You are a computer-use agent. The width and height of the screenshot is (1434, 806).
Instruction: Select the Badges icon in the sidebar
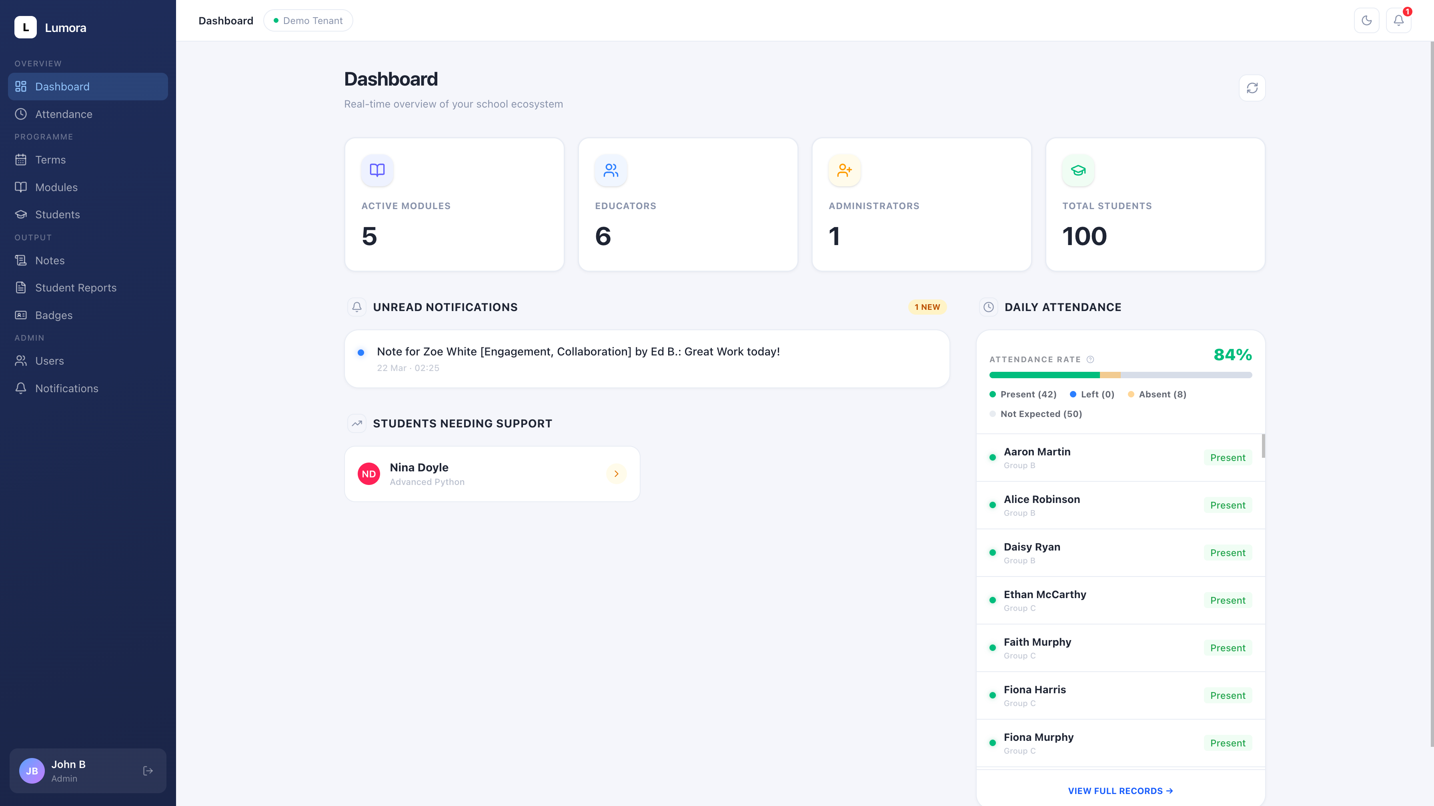coord(20,315)
